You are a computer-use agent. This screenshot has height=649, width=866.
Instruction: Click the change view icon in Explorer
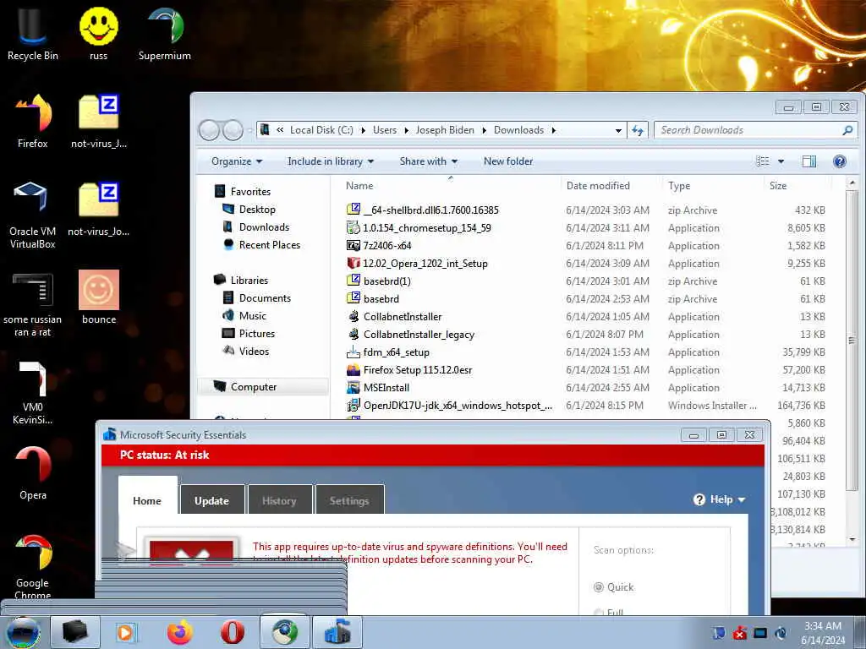coord(763,161)
